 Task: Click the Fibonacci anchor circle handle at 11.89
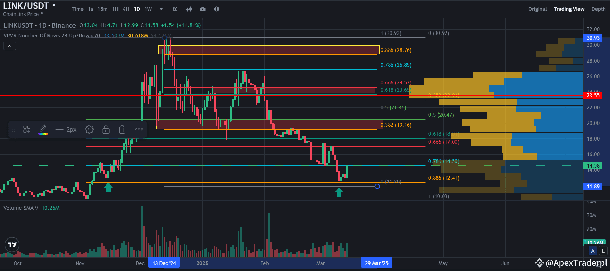pos(377,186)
